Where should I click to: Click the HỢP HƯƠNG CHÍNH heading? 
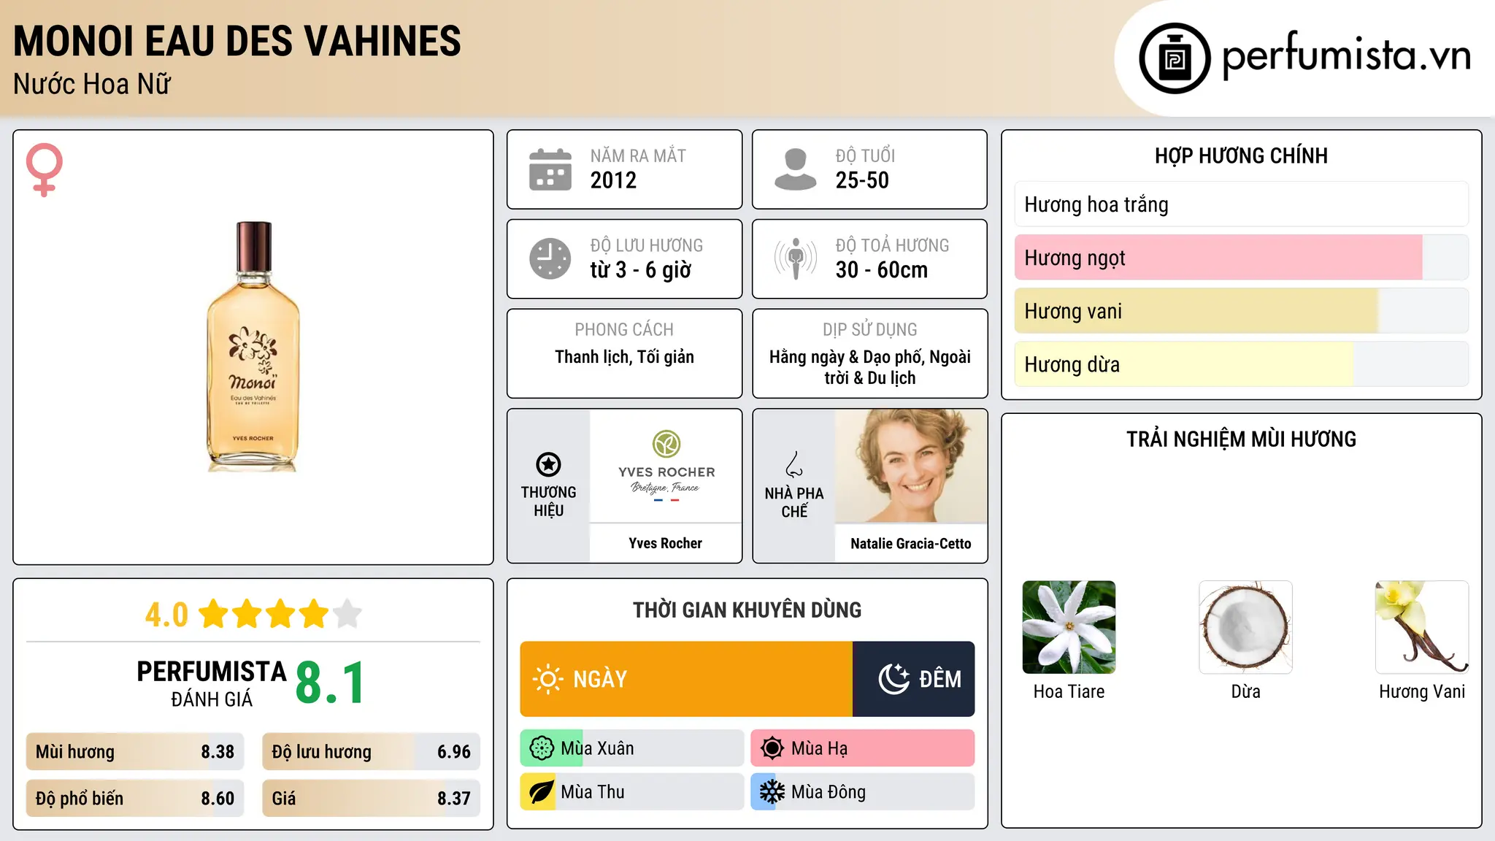pos(1242,155)
